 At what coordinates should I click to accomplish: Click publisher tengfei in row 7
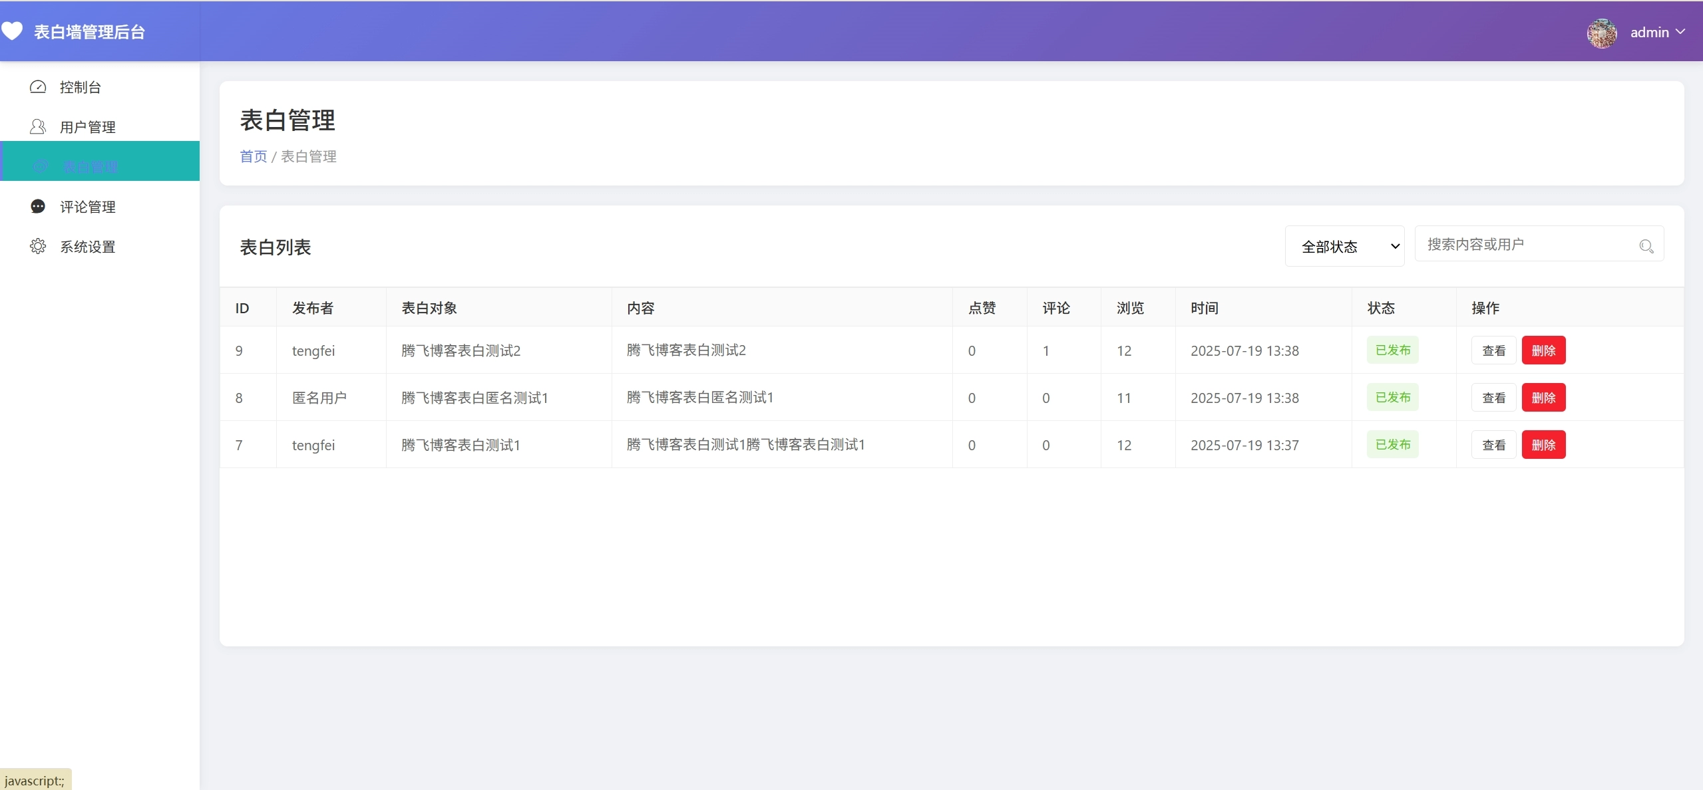click(313, 445)
